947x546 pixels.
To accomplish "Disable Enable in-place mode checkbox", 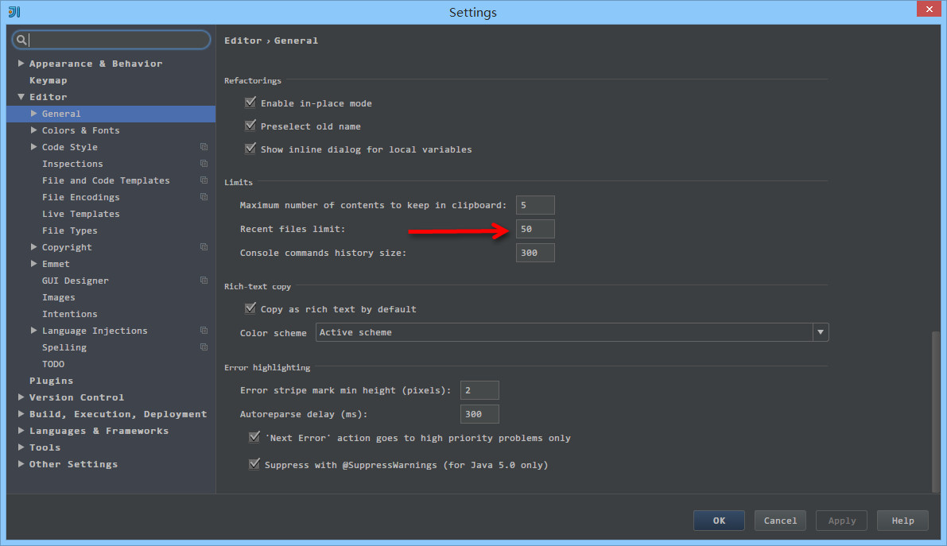I will pyautogui.click(x=251, y=103).
